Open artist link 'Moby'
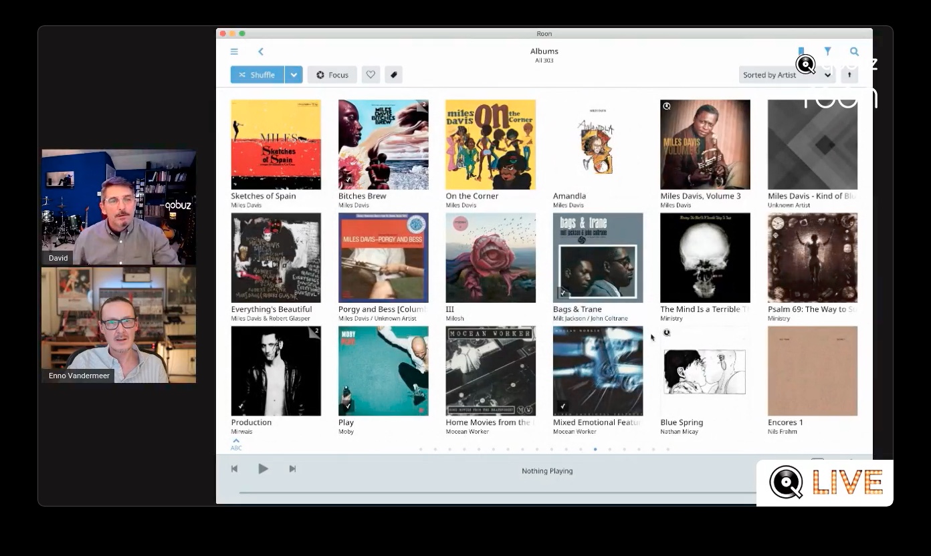931x556 pixels. (x=346, y=432)
